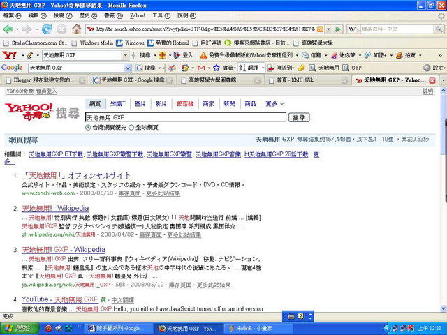
Task: Open the Yahoo toolbar search box dropdown
Action: [x=125, y=55]
